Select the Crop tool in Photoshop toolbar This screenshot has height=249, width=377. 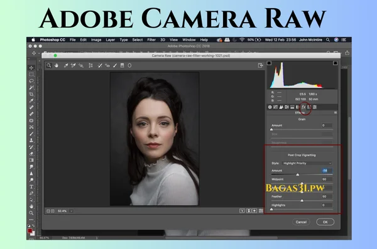(31, 94)
